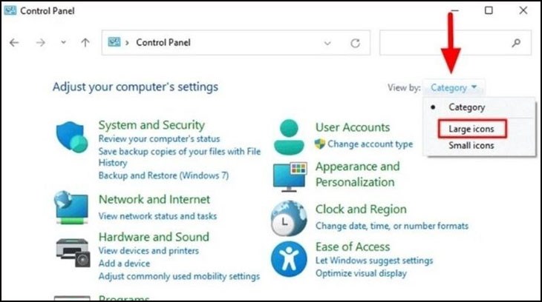542x302 pixels.
Task: Click the User Accounts person icon
Action: click(289, 137)
